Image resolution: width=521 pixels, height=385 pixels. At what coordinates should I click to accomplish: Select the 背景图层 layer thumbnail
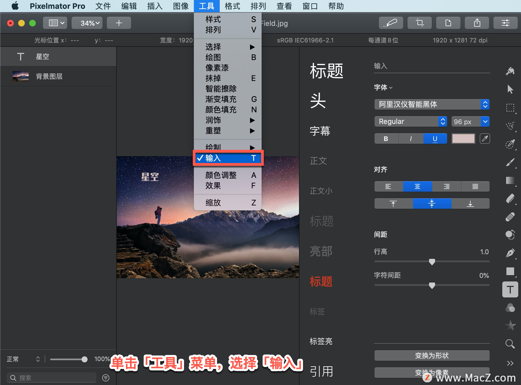click(x=20, y=76)
